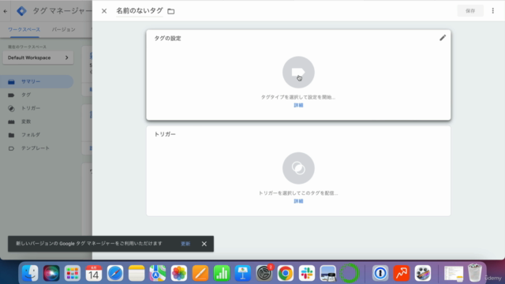Open 詳細 link under trigger prompt
Viewport: 505px width, 284px height.
[298, 201]
